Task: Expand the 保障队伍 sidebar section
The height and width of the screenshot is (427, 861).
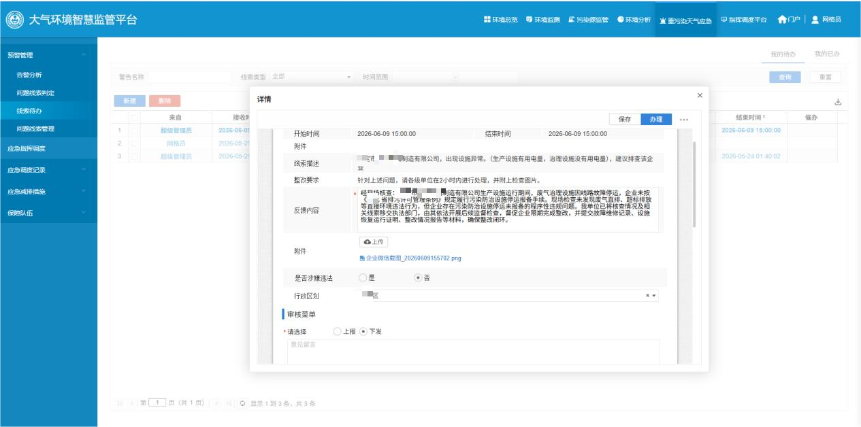Action: (49, 213)
